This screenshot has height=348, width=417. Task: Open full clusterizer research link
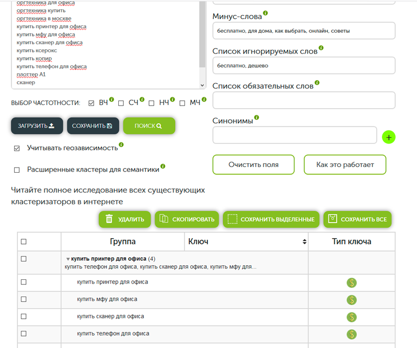click(x=108, y=196)
